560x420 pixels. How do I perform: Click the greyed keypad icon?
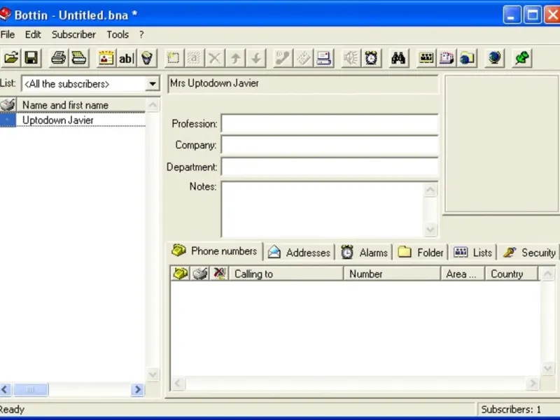[x=303, y=58]
